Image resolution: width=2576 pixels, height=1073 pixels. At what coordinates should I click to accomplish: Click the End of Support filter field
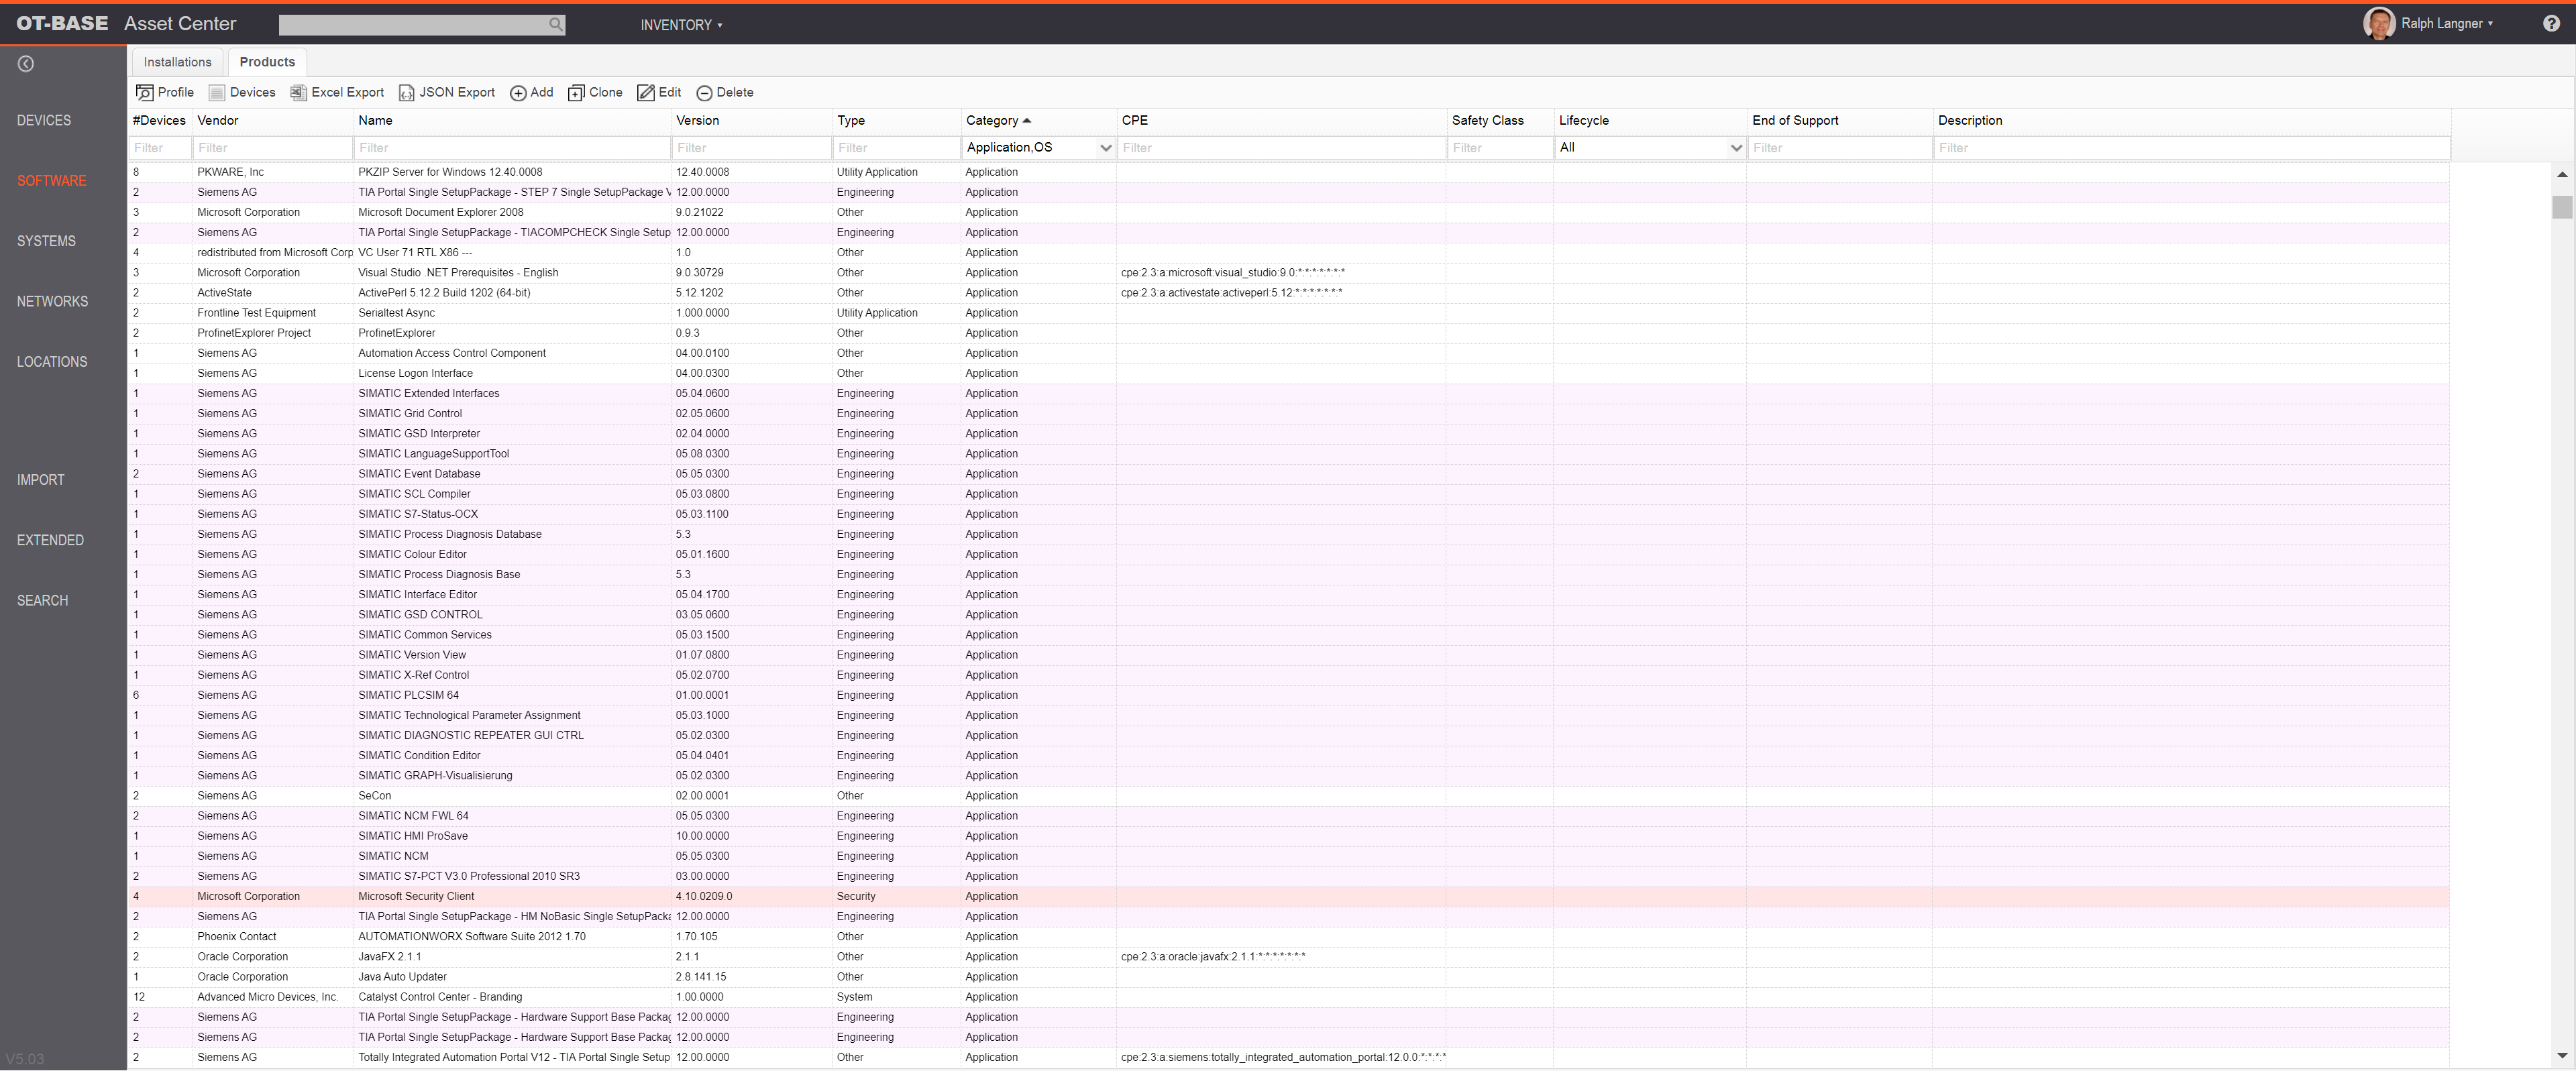(x=1840, y=148)
